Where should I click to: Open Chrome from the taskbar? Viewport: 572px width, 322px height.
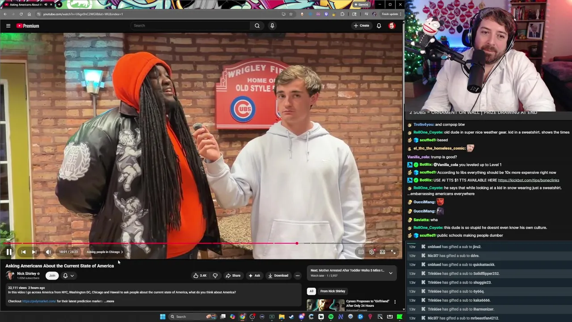(x=242, y=317)
